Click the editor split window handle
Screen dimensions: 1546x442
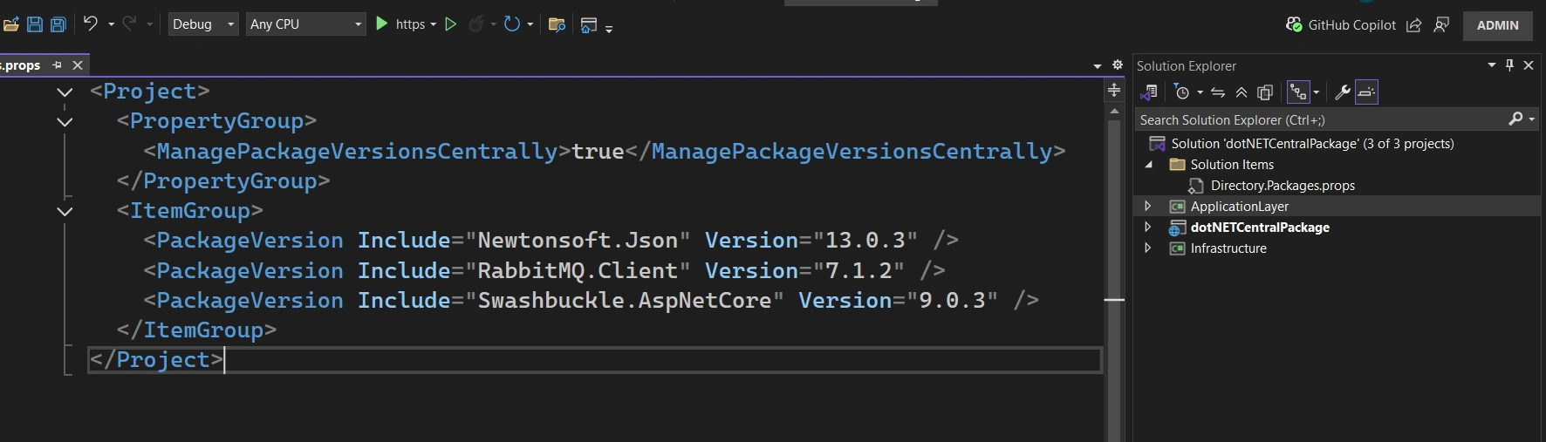tap(1114, 91)
